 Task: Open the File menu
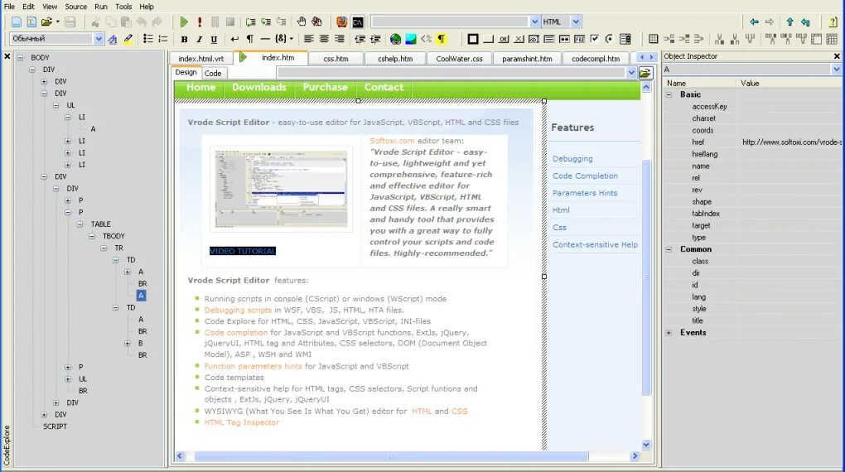9,7
